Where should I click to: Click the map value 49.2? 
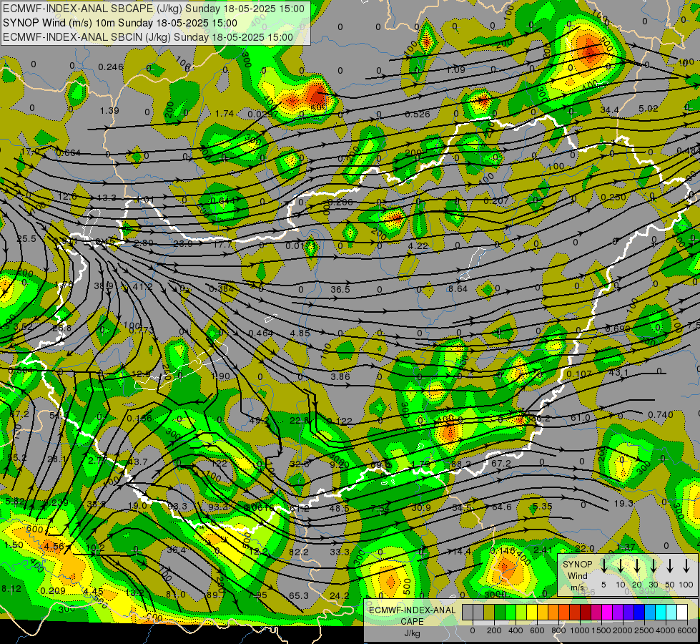(259, 421)
